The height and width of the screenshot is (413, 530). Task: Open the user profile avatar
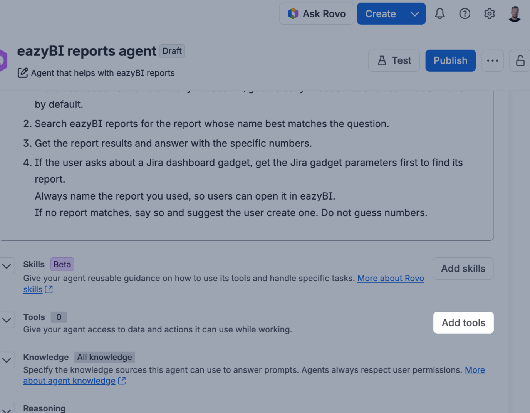click(515, 14)
